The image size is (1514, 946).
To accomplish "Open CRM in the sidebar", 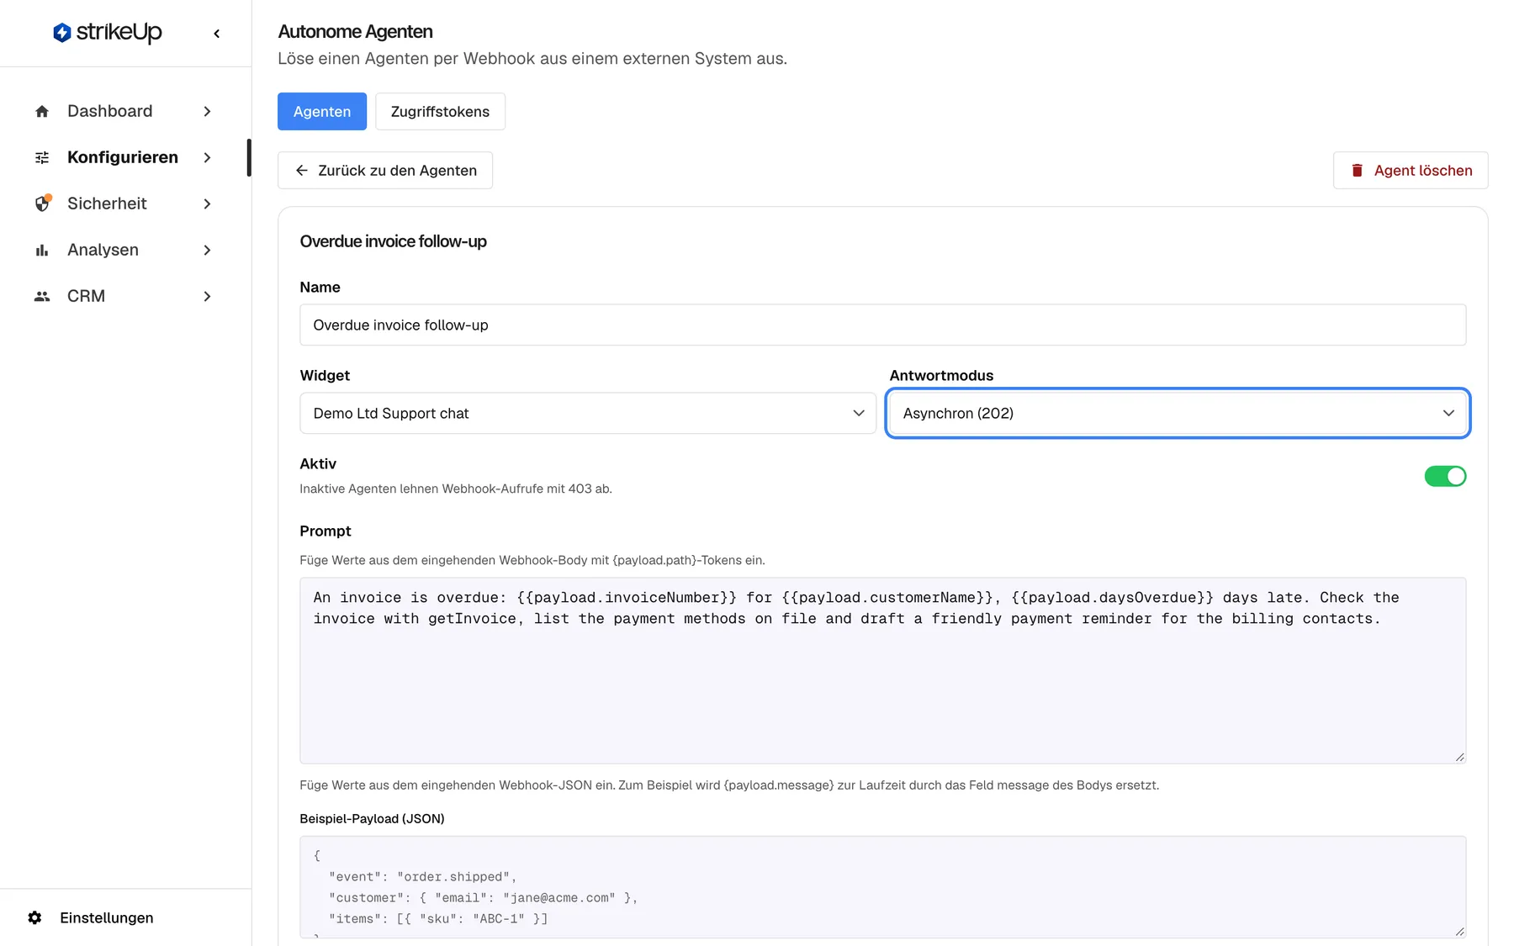I will click(124, 296).
